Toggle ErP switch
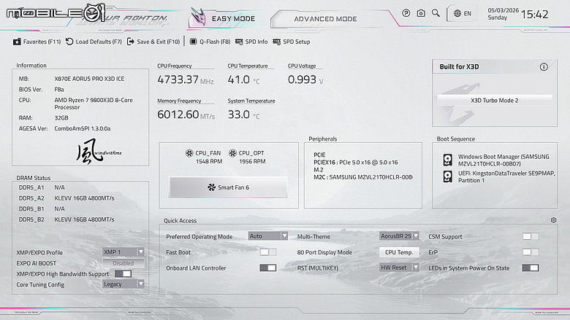 [x=531, y=252]
